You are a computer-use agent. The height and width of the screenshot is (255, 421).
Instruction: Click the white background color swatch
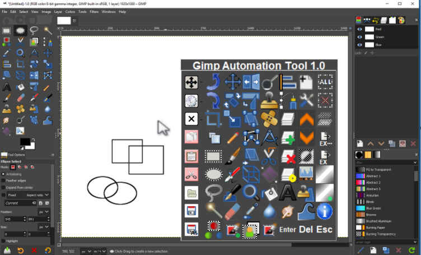pyautogui.click(x=31, y=146)
